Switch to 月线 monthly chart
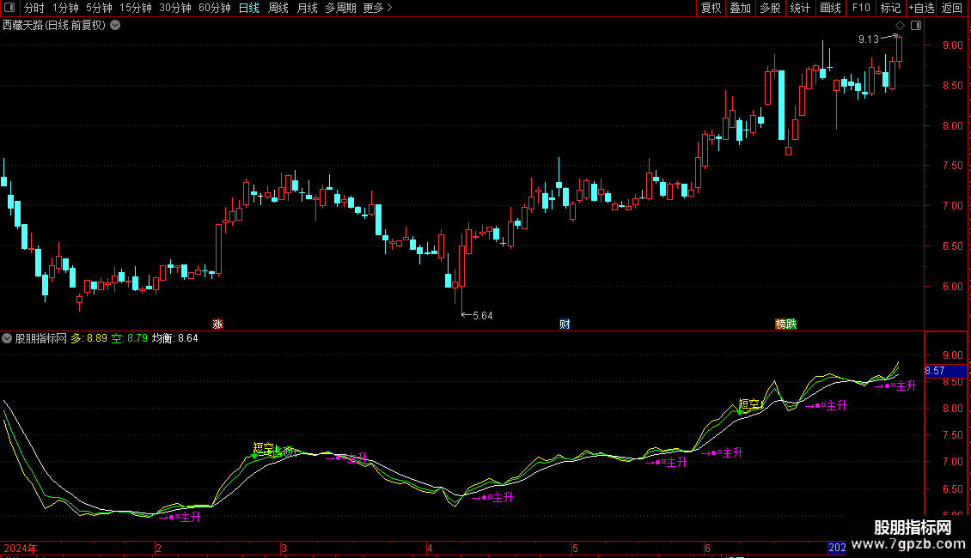The image size is (971, 558). click(x=307, y=8)
